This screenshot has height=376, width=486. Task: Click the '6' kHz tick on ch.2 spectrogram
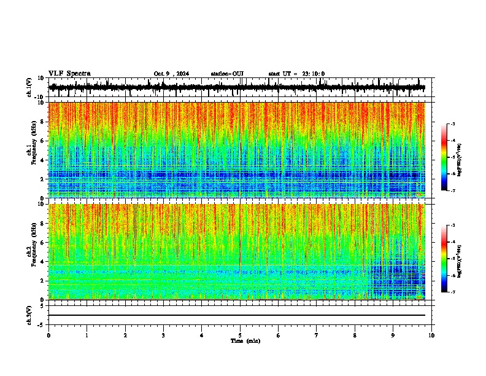(x=43, y=243)
